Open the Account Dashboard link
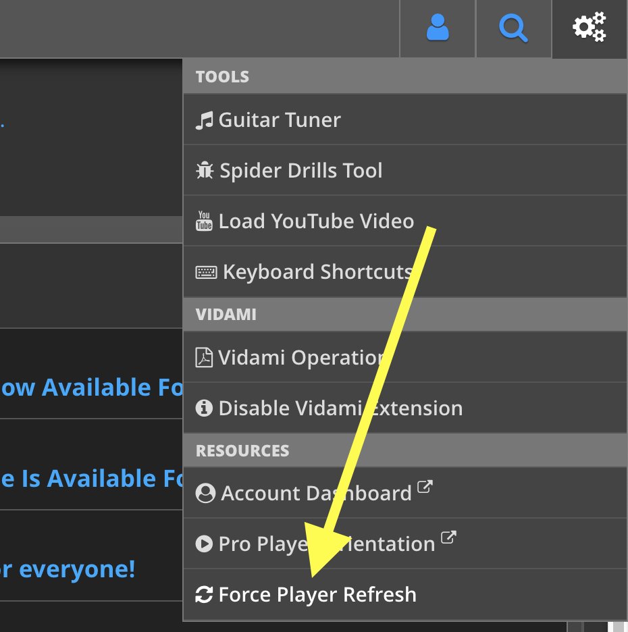 pyautogui.click(x=314, y=493)
